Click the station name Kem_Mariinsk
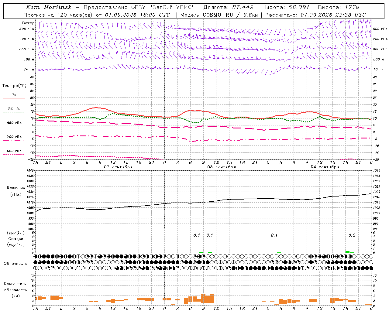Viewport: 389px width, 311px height. (x=49, y=7)
